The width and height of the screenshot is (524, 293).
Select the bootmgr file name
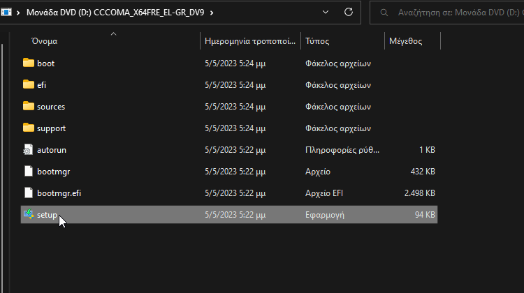click(x=54, y=172)
